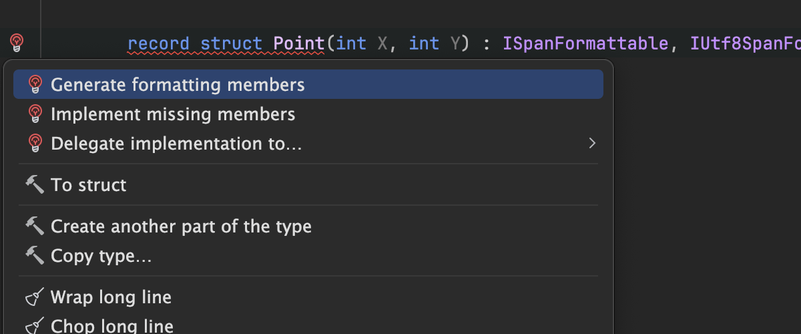
Task: Expand the Delegate implementation submenu arrow
Action: (591, 144)
